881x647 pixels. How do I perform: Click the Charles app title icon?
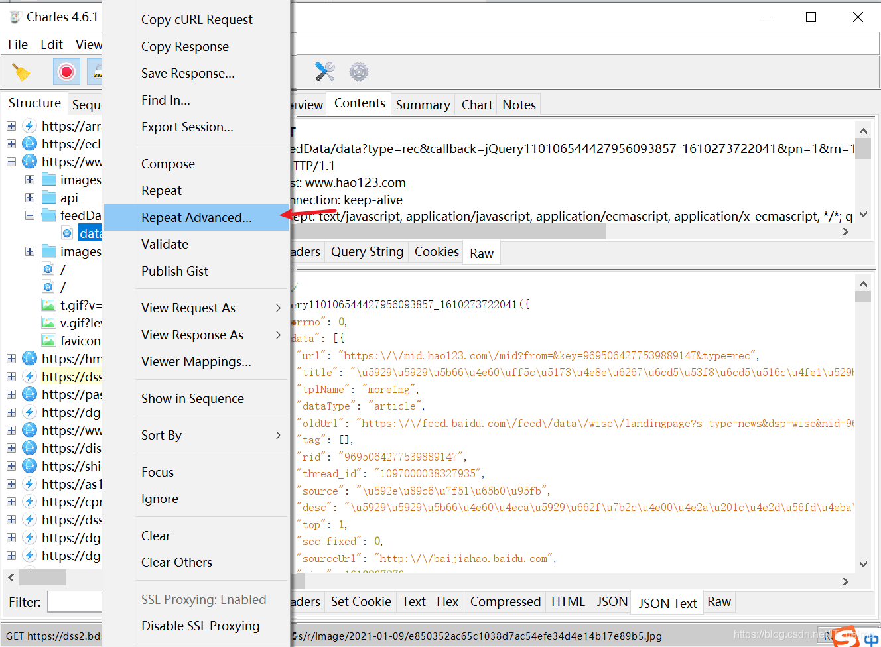pyautogui.click(x=15, y=17)
